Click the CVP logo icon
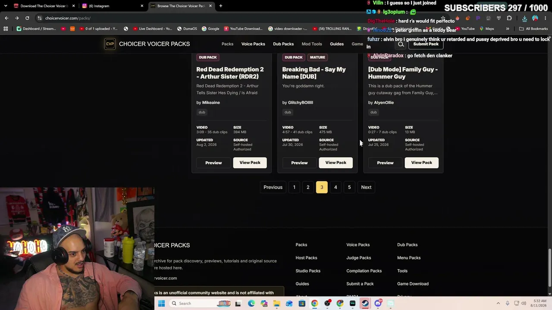 [110, 44]
